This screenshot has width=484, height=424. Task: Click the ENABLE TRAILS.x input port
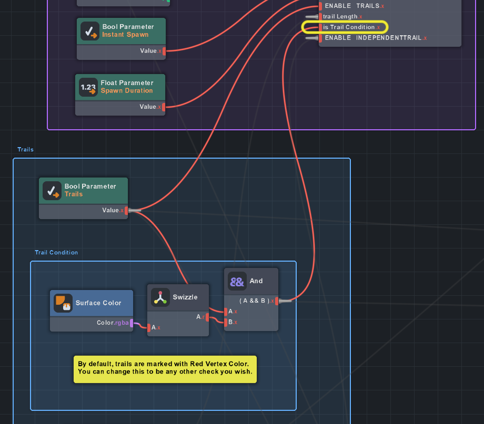tap(320, 6)
